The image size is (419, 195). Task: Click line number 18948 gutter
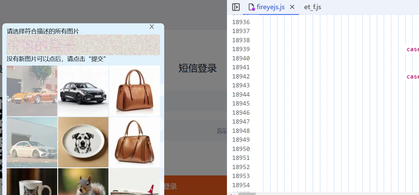pos(241,131)
